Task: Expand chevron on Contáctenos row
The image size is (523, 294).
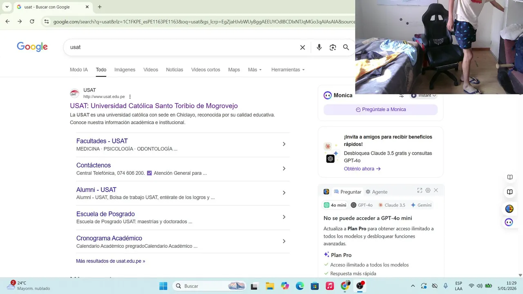Action: 284,169
